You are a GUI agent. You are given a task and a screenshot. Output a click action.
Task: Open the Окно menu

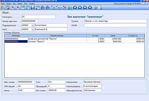point(26,4)
